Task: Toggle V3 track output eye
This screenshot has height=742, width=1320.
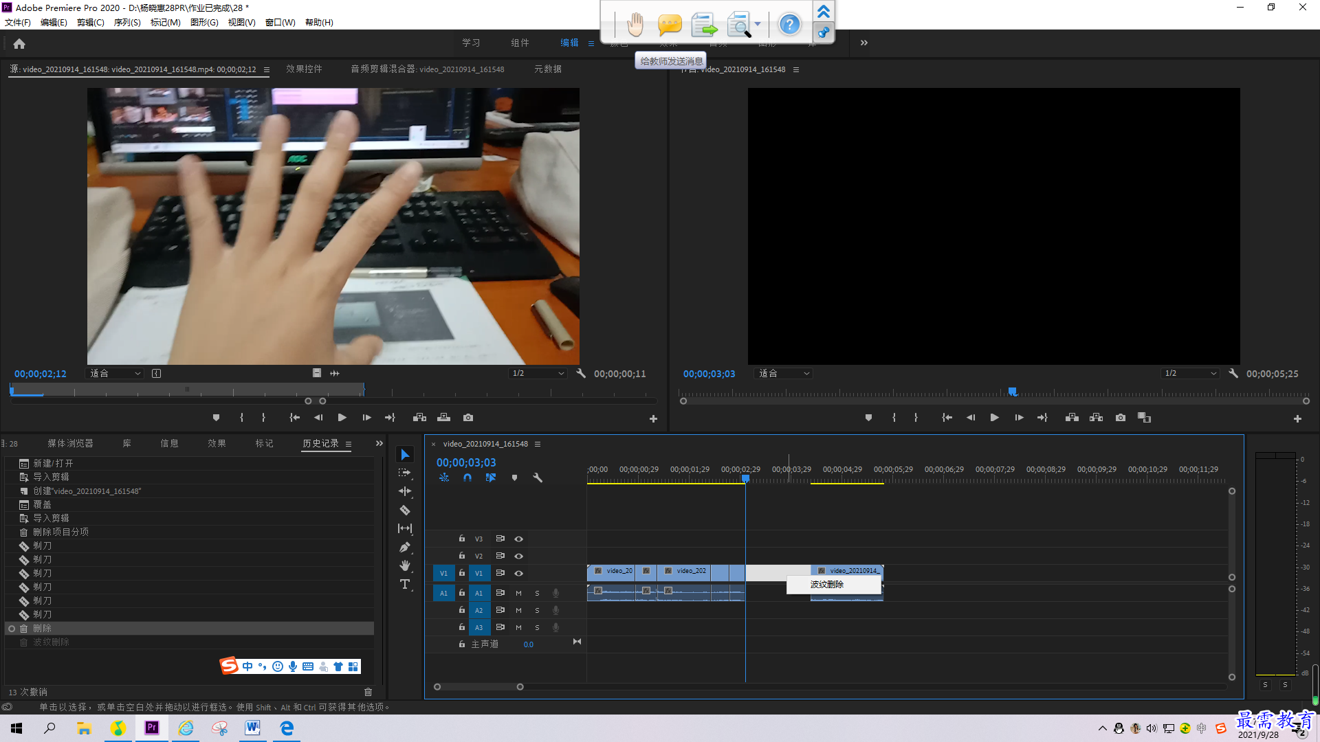Action: click(519, 539)
